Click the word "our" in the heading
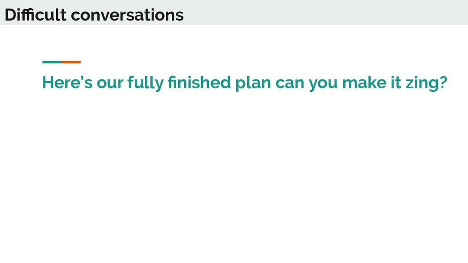Screen dimensions: 468x263 [110, 84]
